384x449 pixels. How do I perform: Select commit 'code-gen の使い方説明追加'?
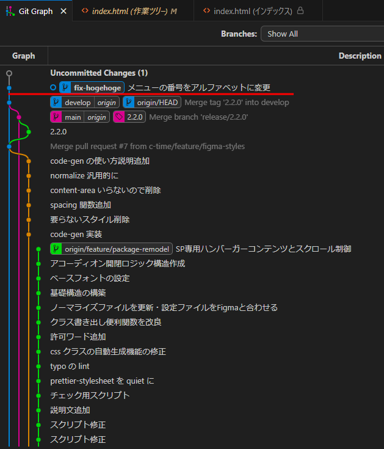click(x=100, y=161)
